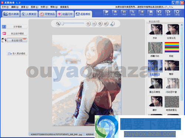Click the 撤销 (Undo) arrow icon
The width and height of the screenshot is (185, 138).
pos(159,13)
